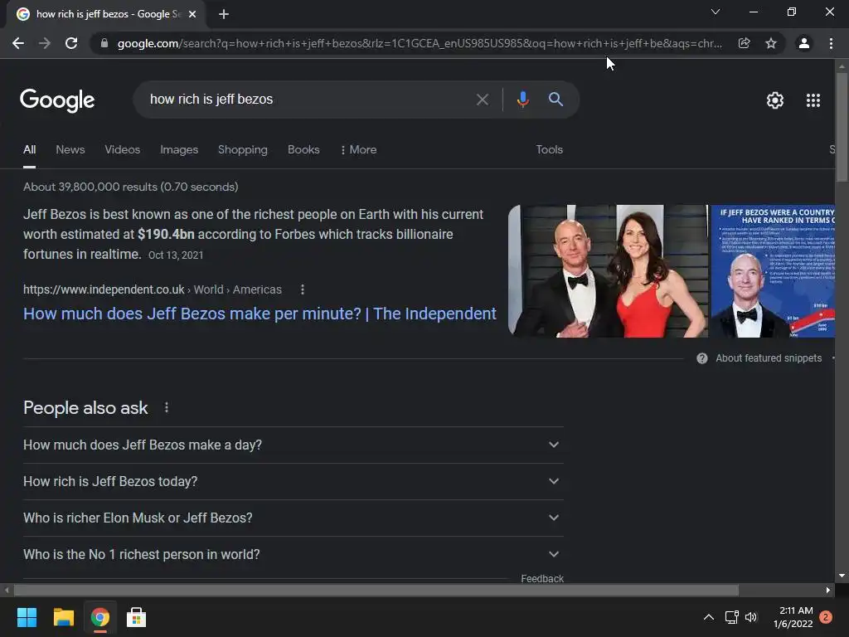Click the horizontal scrollbar thumb
This screenshot has height=637, width=849.
376,590
